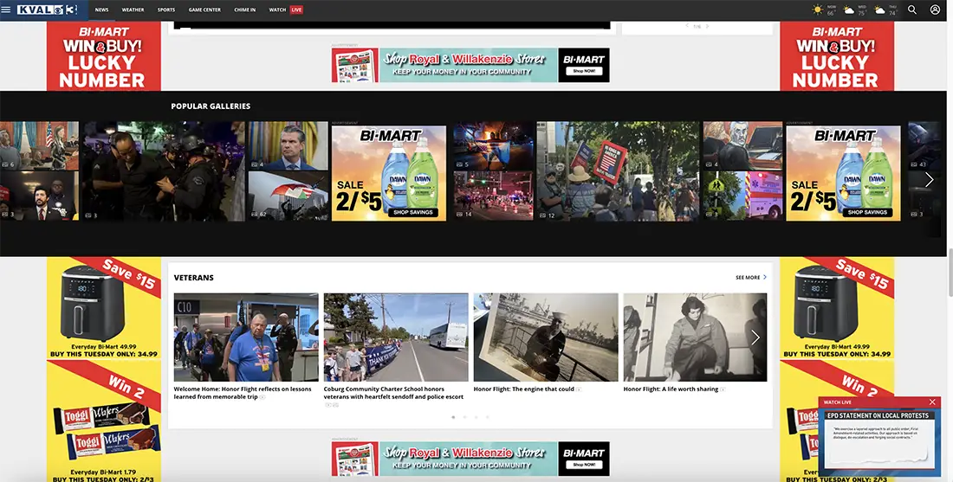Image resolution: width=953 pixels, height=482 pixels.
Task: Open the search magnifier icon
Action: (912, 10)
